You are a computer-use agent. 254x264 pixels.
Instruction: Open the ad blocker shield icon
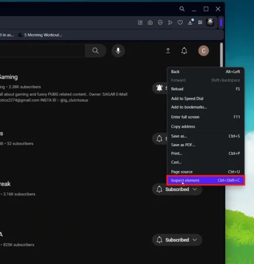pyautogui.click(x=160, y=22)
